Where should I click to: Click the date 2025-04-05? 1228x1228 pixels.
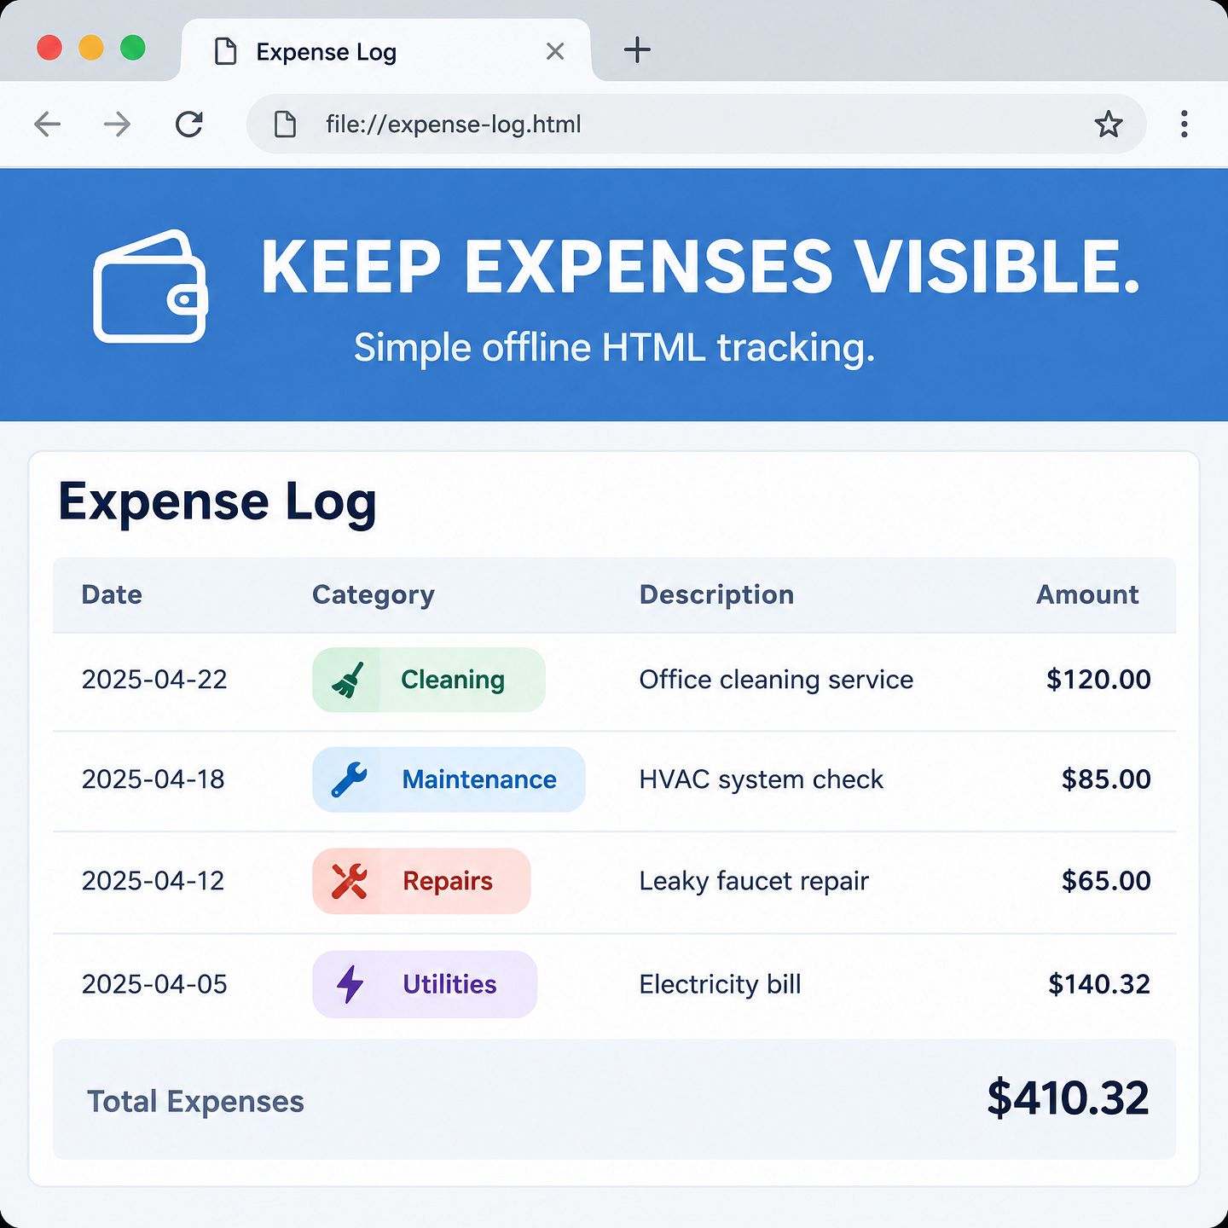pos(154,984)
